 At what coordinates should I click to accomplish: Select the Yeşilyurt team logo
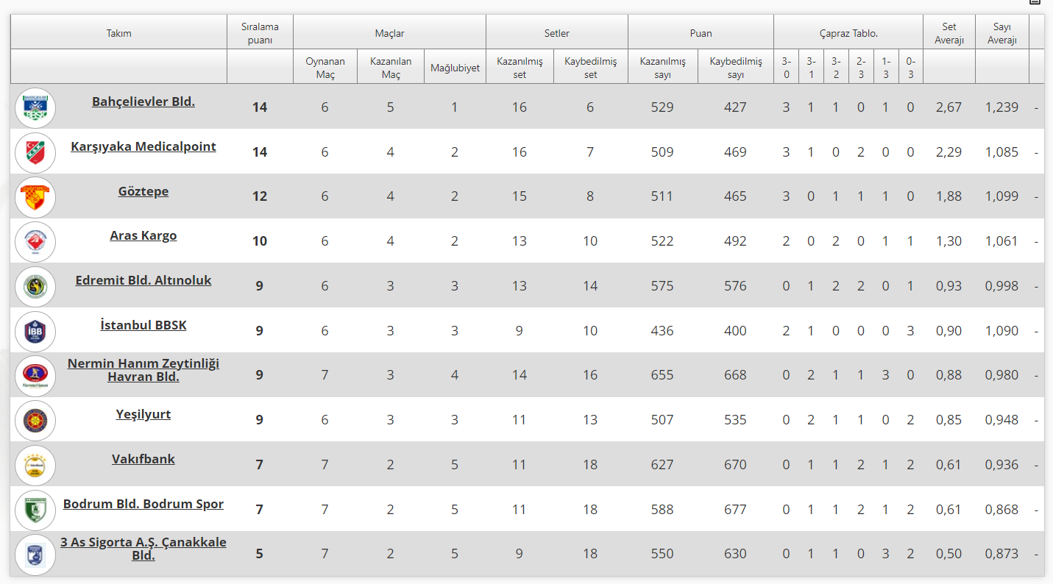click(35, 421)
